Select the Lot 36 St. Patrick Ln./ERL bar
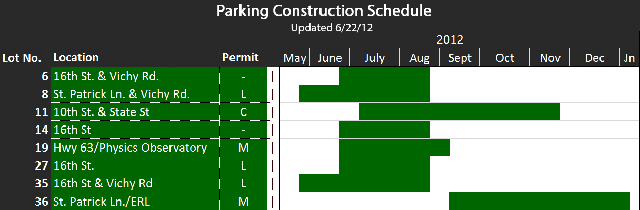Image resolution: width=640 pixels, height=210 pixels. point(539,201)
